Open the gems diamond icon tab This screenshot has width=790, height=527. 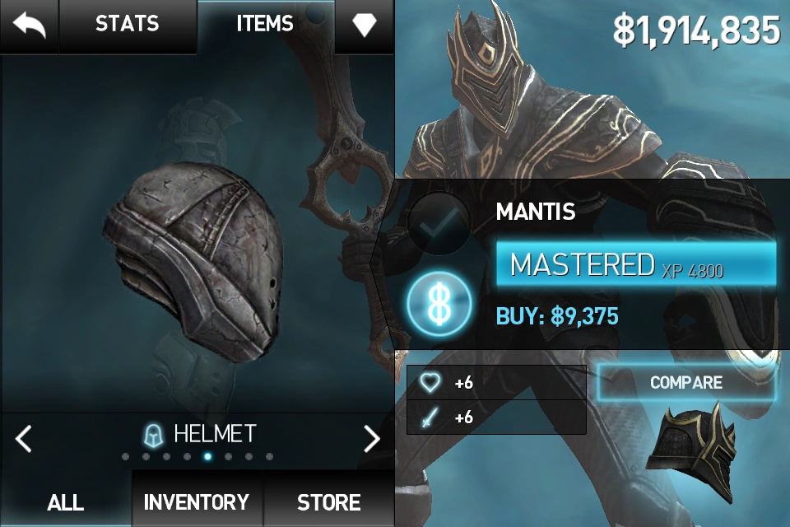tap(365, 24)
